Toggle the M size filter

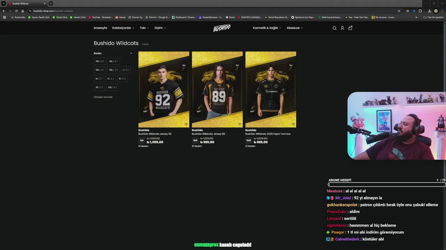(x=99, y=78)
